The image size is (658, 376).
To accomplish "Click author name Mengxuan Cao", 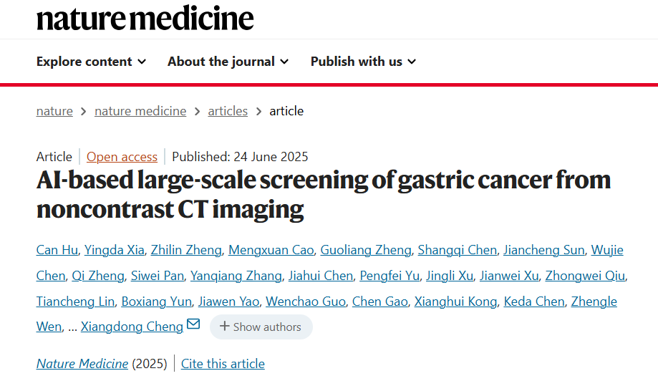I will (270, 250).
